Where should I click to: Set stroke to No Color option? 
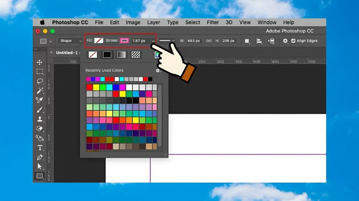[x=93, y=55]
